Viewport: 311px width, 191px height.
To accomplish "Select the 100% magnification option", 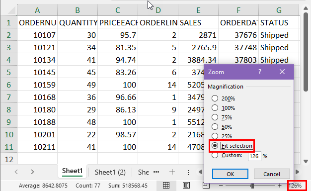I will [x=215, y=108].
